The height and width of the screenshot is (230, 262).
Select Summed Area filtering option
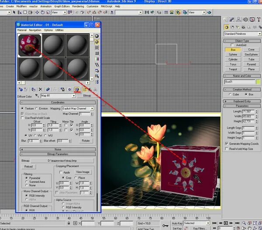coord(26,181)
